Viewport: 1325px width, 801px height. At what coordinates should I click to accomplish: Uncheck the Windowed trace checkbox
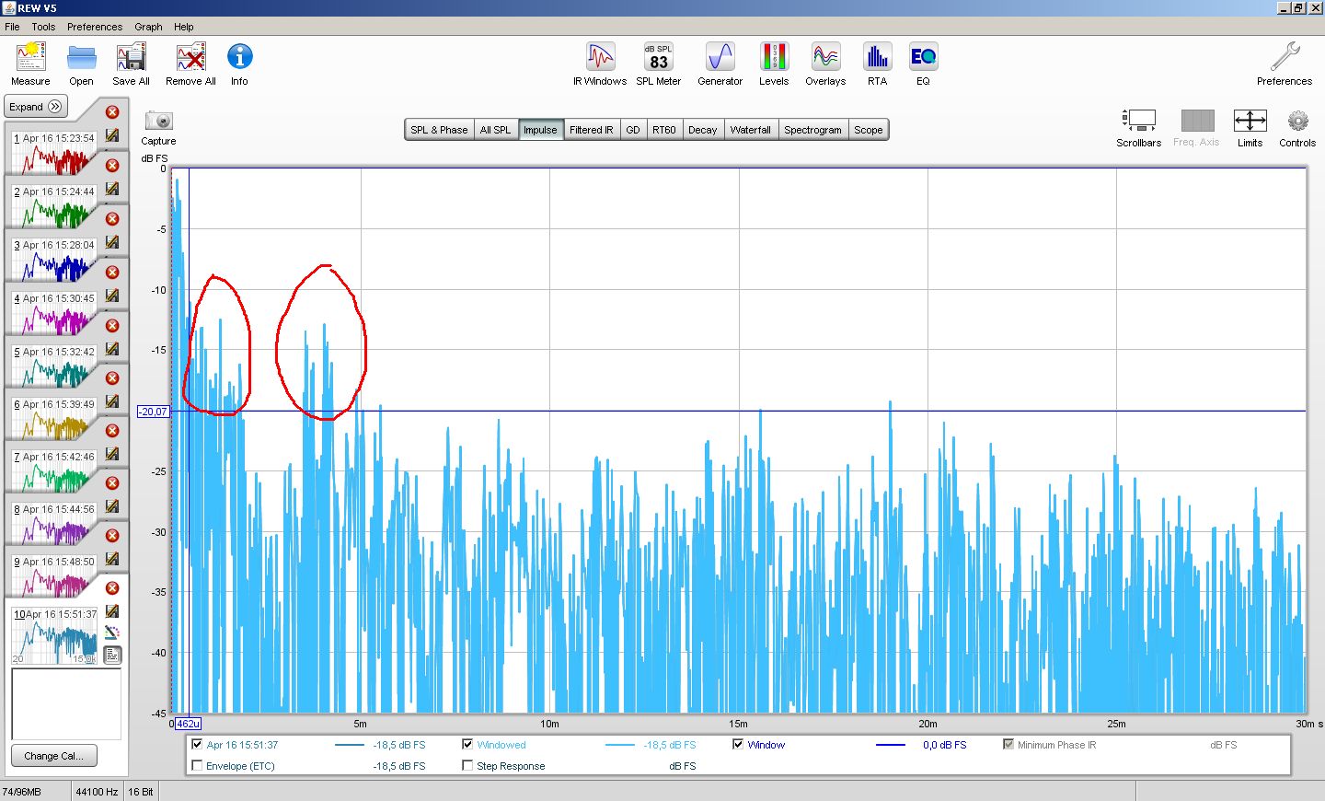467,745
